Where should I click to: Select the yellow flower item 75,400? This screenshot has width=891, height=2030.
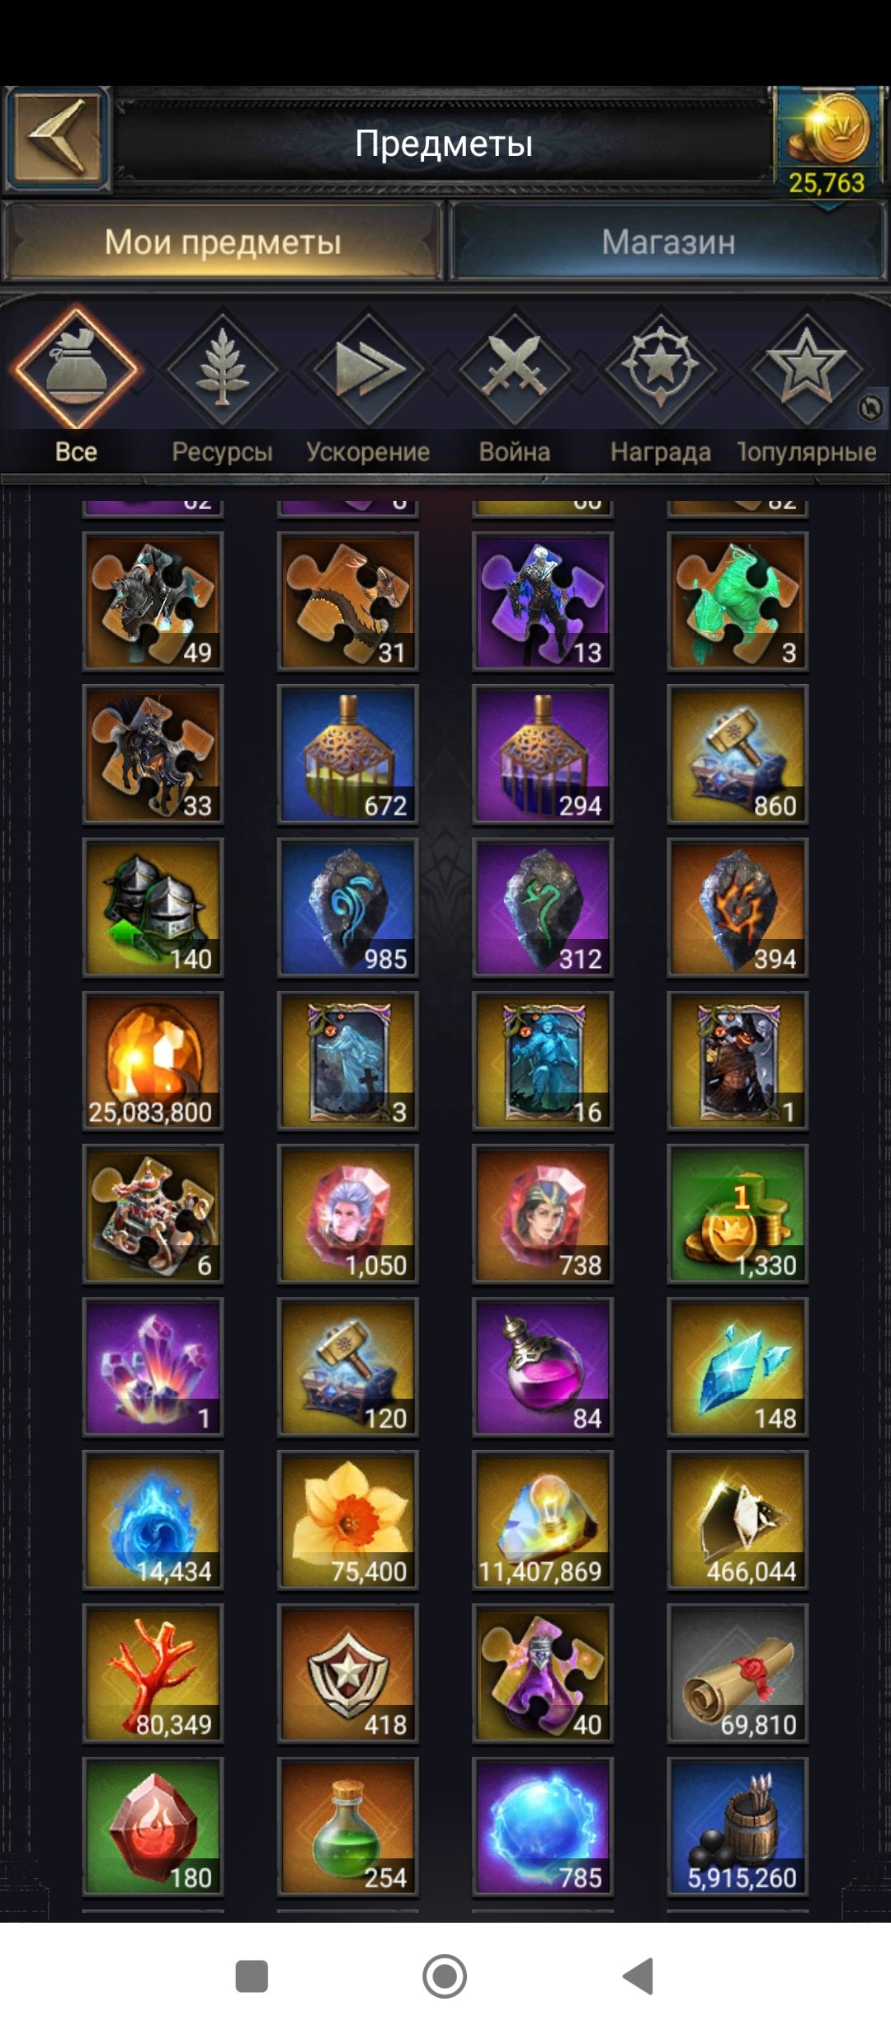[x=347, y=1520]
